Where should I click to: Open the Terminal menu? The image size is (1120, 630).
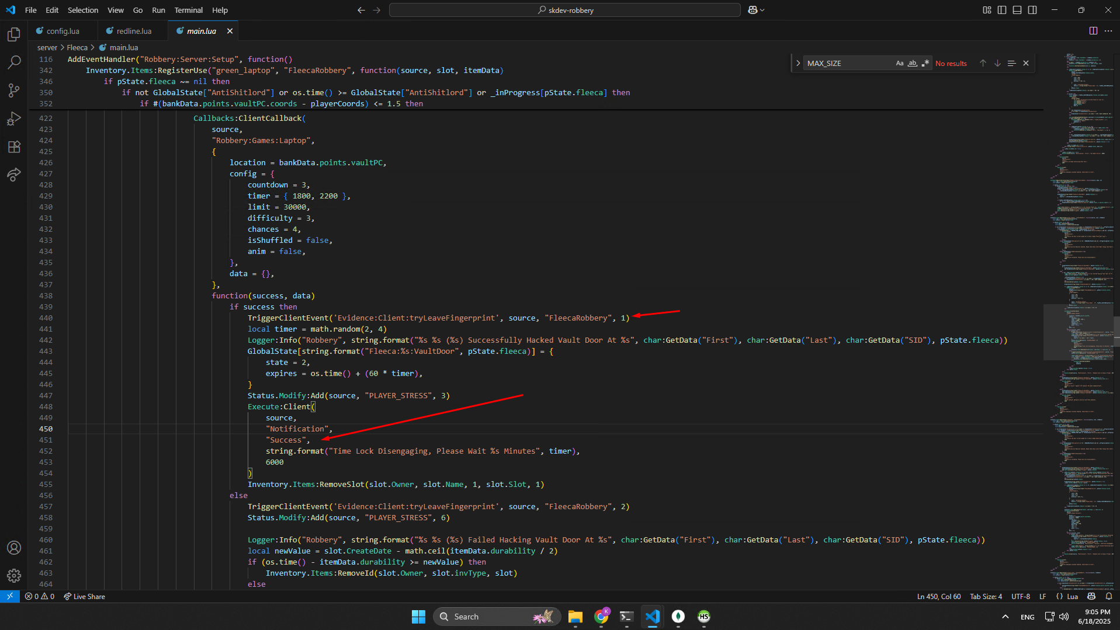(188, 10)
